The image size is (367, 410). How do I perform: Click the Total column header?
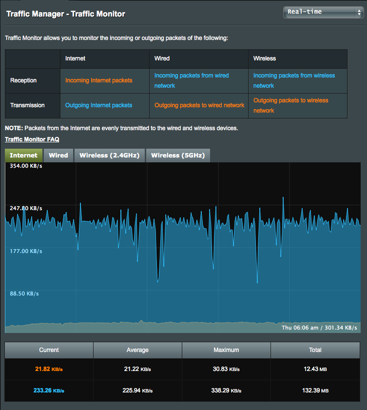[315, 350]
